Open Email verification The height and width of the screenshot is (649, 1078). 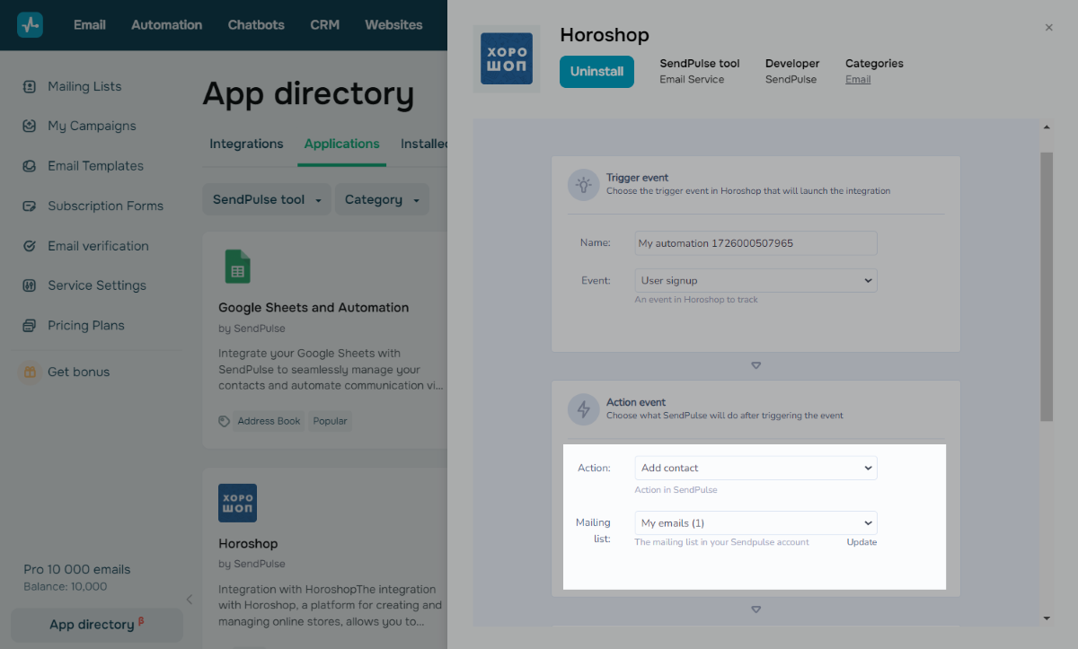pyautogui.click(x=98, y=246)
